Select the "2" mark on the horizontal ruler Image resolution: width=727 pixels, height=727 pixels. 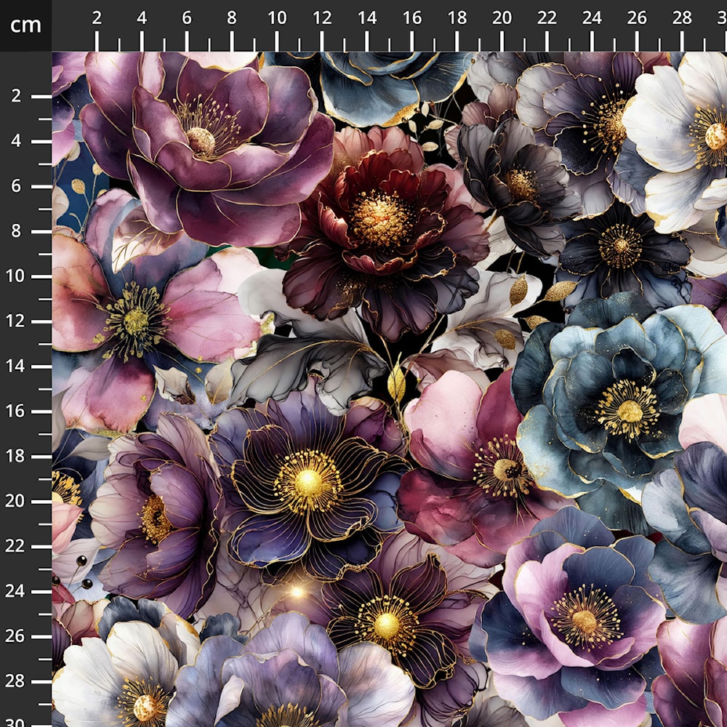pos(97,18)
